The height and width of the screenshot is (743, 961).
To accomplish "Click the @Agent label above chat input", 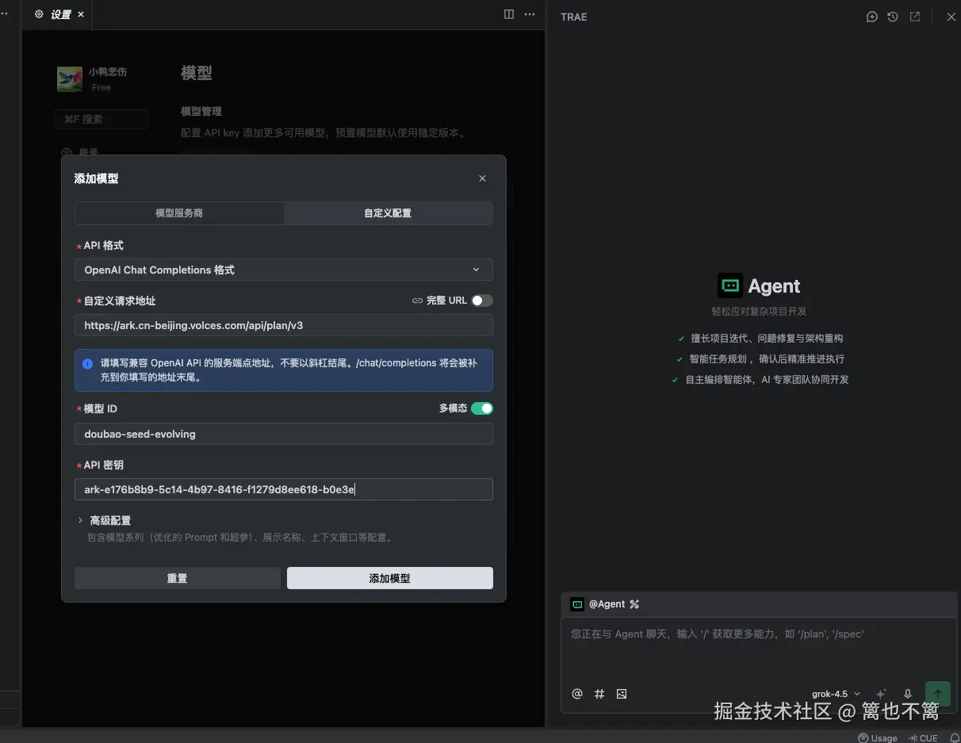I will 607,604.
